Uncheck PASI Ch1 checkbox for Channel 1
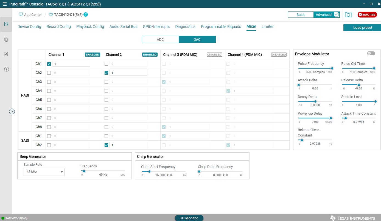The width and height of the screenshot is (381, 221). pos(49,64)
